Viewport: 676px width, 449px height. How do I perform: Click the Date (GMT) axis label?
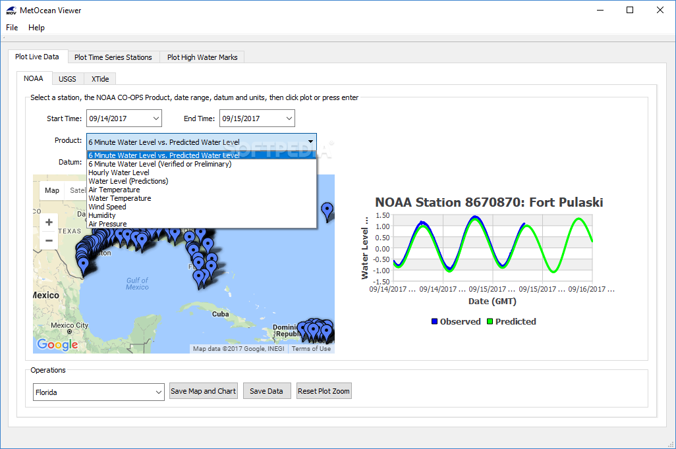click(492, 302)
